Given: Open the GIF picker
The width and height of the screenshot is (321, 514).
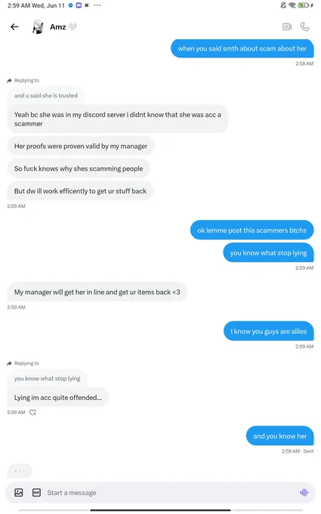Looking at the screenshot, I should [36, 492].
